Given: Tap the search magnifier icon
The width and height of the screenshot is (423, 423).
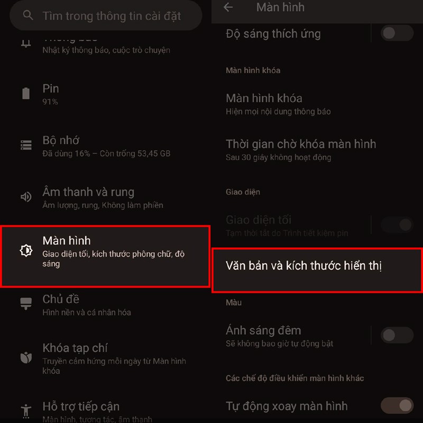Looking at the screenshot, I should tap(28, 15).
